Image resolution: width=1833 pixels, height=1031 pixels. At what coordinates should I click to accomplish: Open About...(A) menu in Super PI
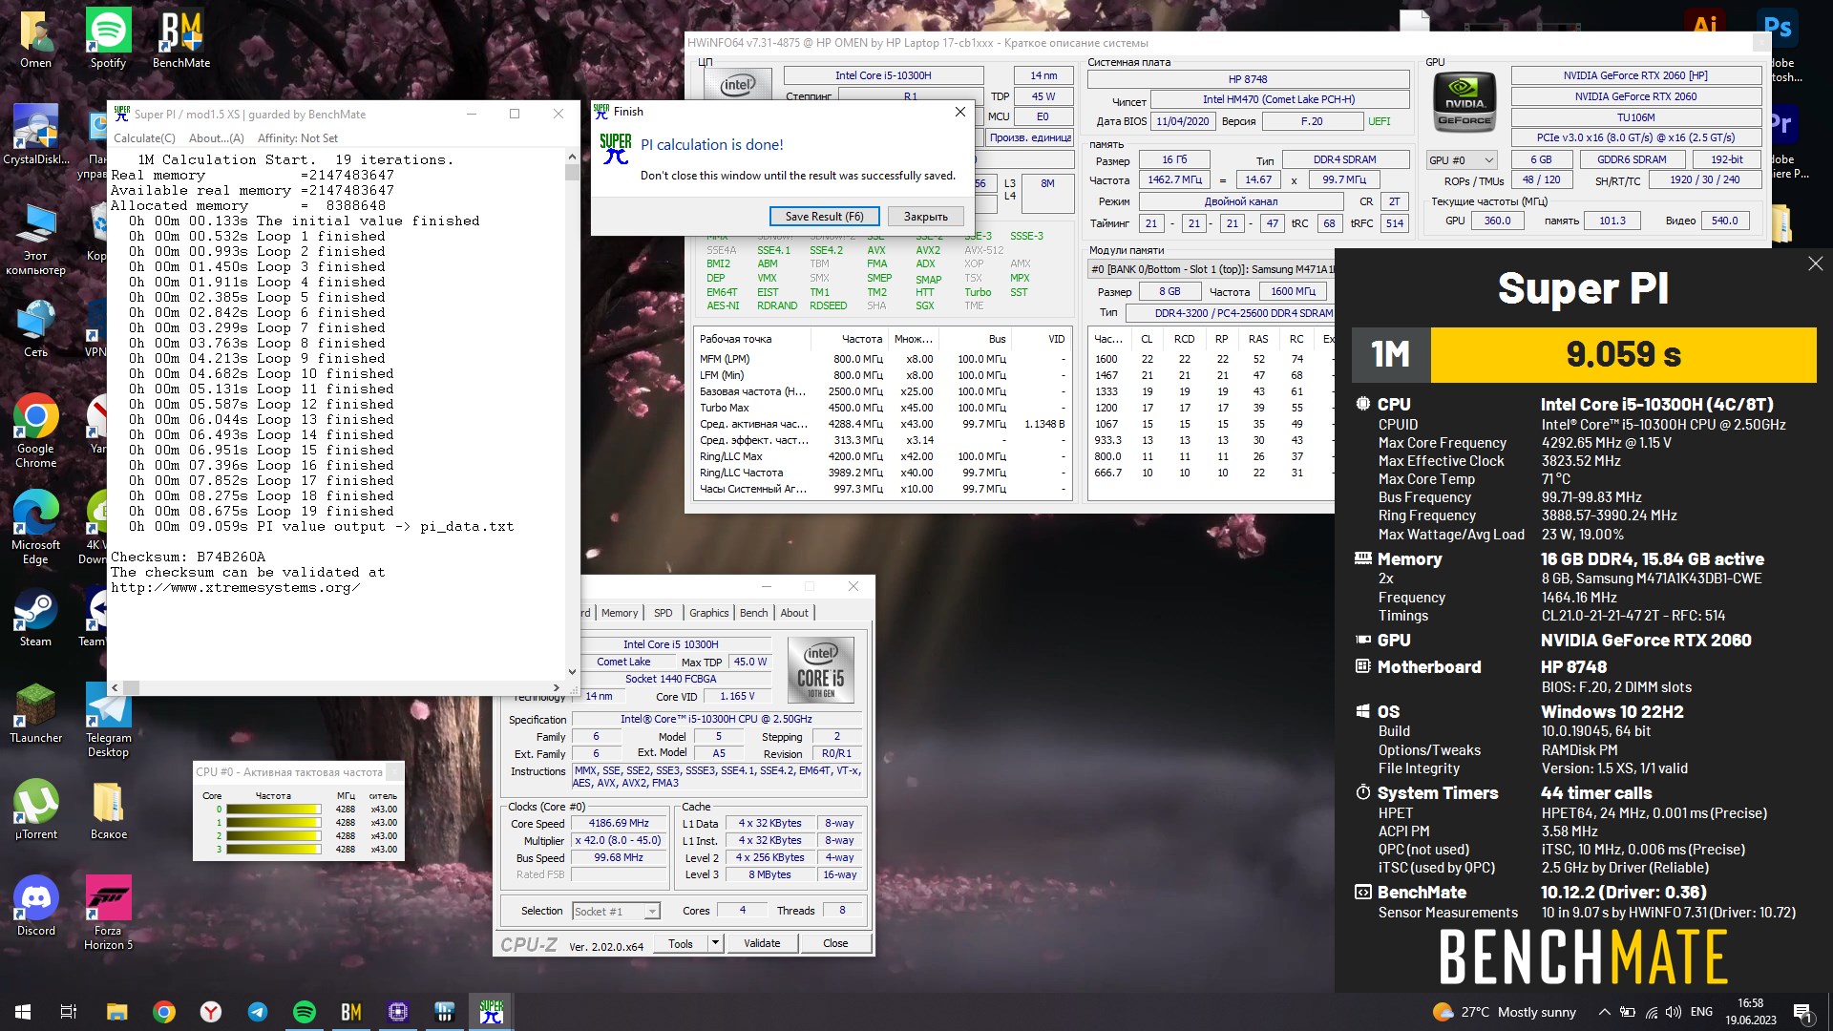(216, 137)
